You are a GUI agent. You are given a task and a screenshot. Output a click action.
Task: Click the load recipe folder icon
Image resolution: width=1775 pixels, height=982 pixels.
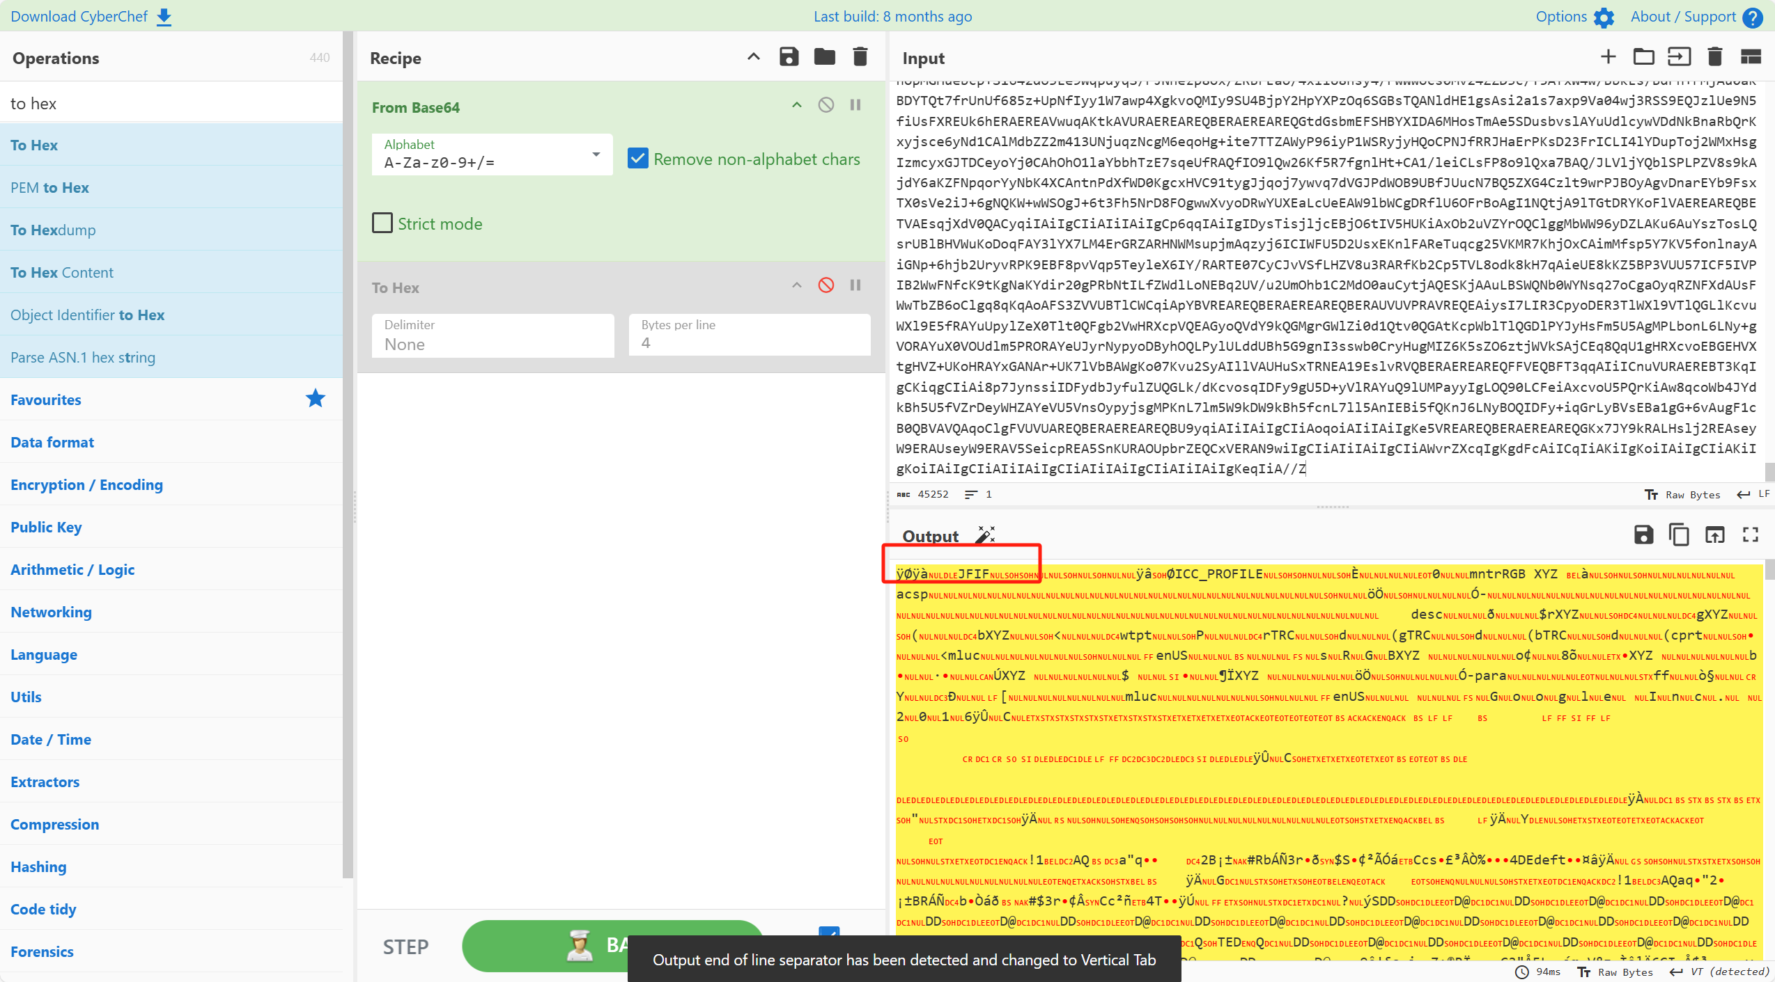click(x=824, y=57)
